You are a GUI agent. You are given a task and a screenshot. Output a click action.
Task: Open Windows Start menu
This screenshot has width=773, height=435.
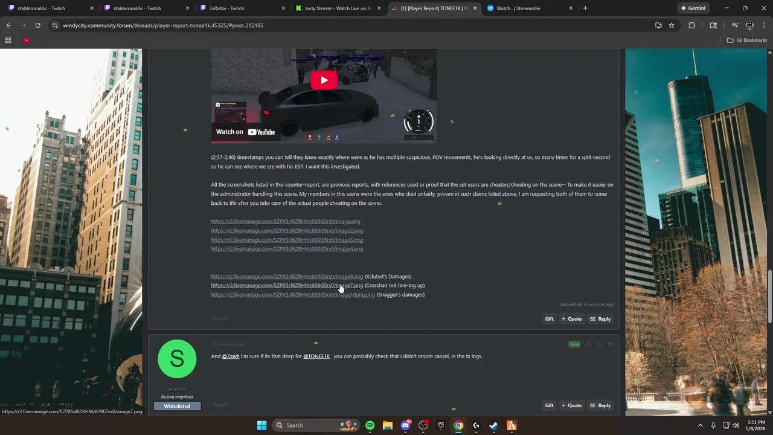tap(261, 425)
